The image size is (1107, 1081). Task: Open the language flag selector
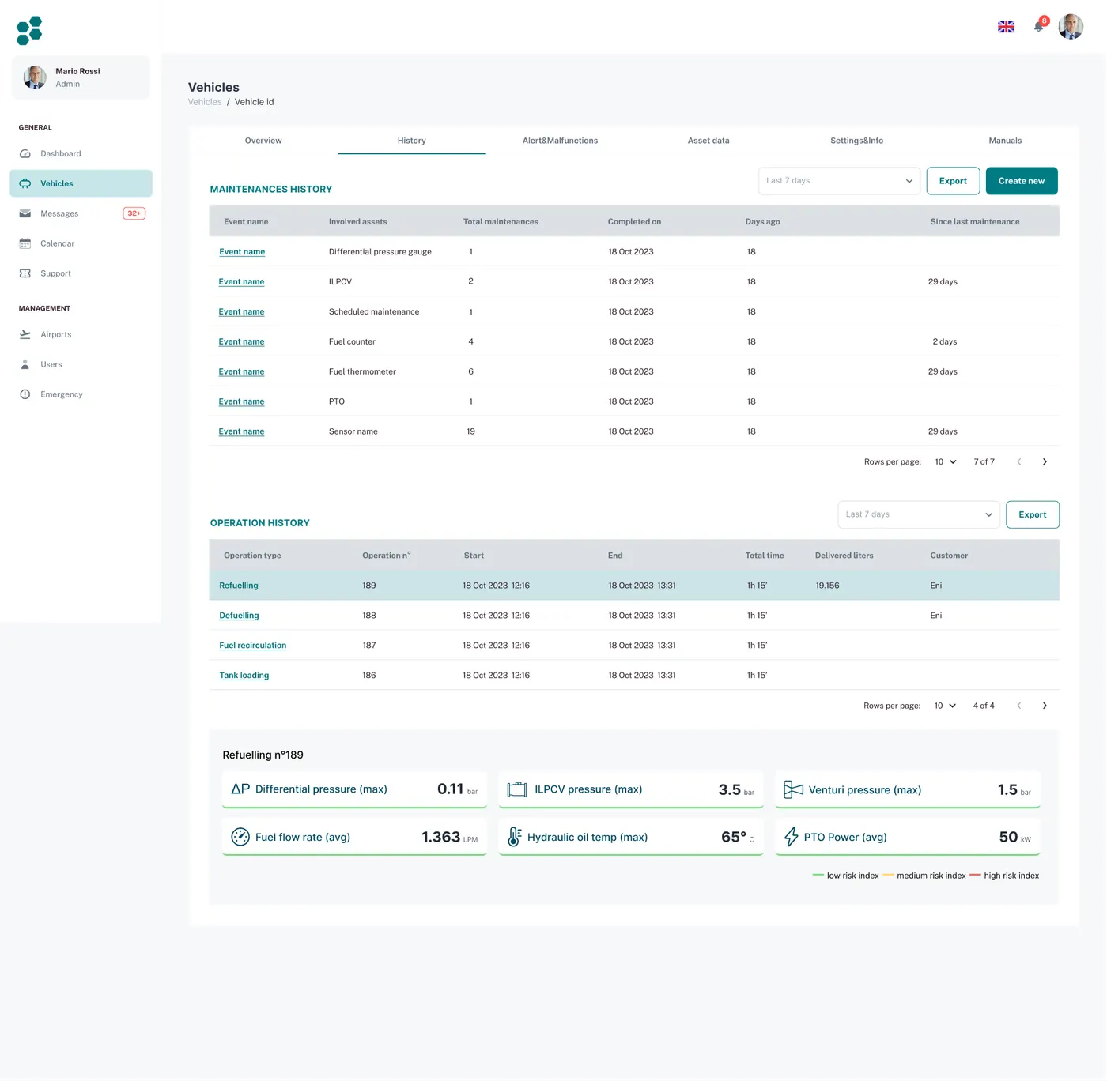[x=1006, y=27]
